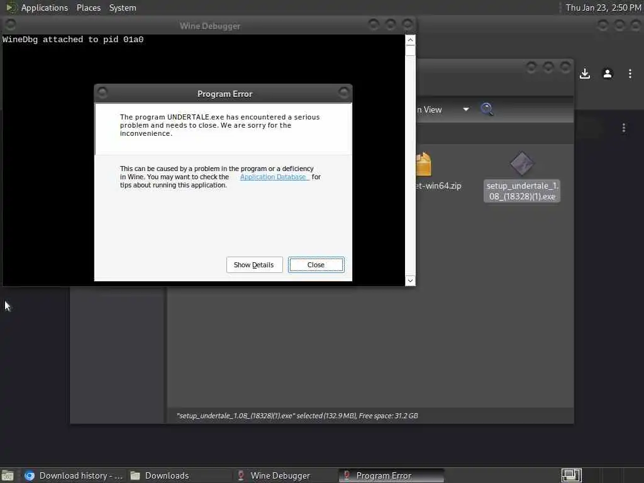The height and width of the screenshot is (483, 644).
Task: Open the System menu
Action: click(x=123, y=8)
